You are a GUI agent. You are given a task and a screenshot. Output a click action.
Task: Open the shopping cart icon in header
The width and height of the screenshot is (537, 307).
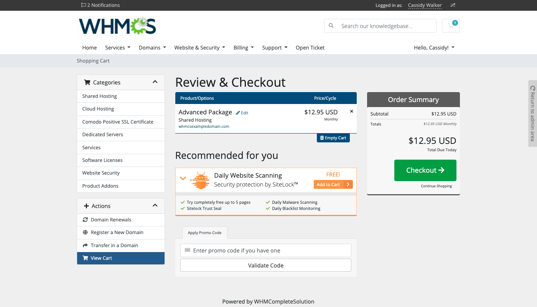click(x=451, y=26)
